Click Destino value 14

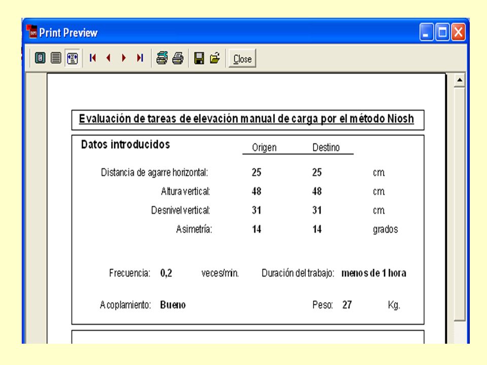click(x=317, y=229)
